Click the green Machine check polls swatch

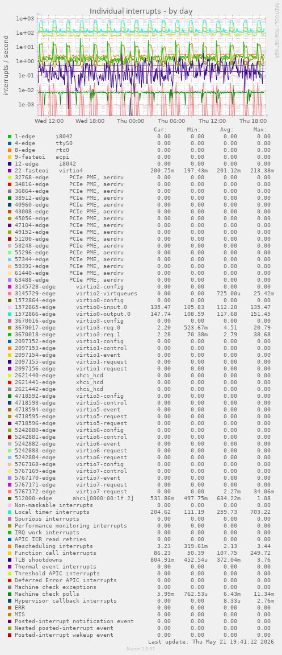[10, 594]
